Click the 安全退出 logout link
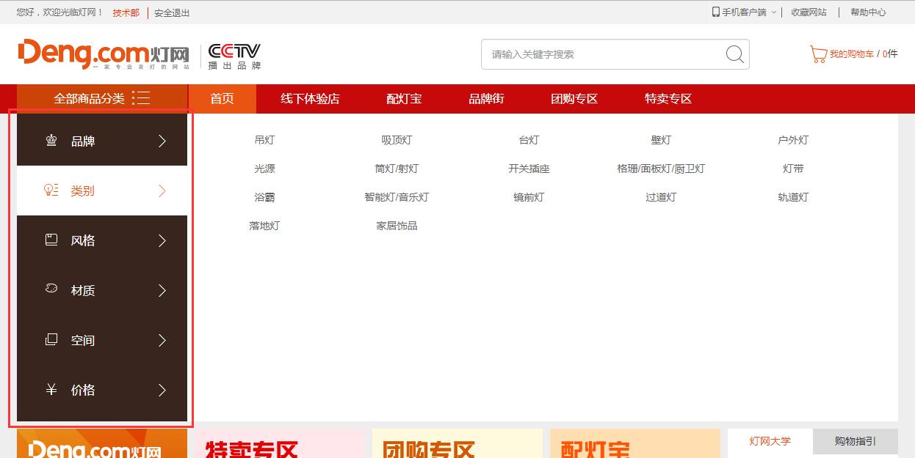Image resolution: width=915 pixels, height=458 pixels. pos(172,12)
